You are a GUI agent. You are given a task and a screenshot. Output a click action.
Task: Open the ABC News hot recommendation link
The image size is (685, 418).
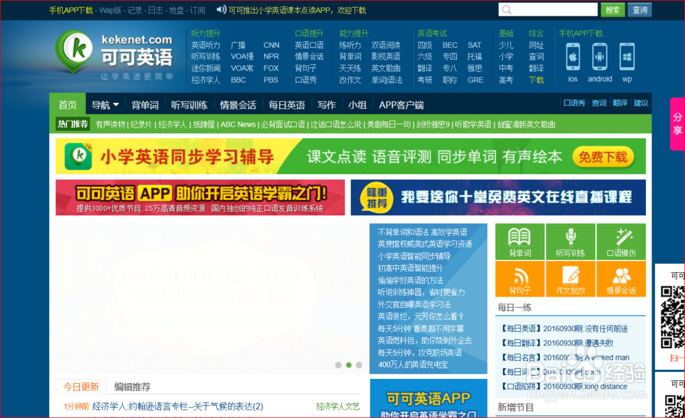(x=238, y=125)
